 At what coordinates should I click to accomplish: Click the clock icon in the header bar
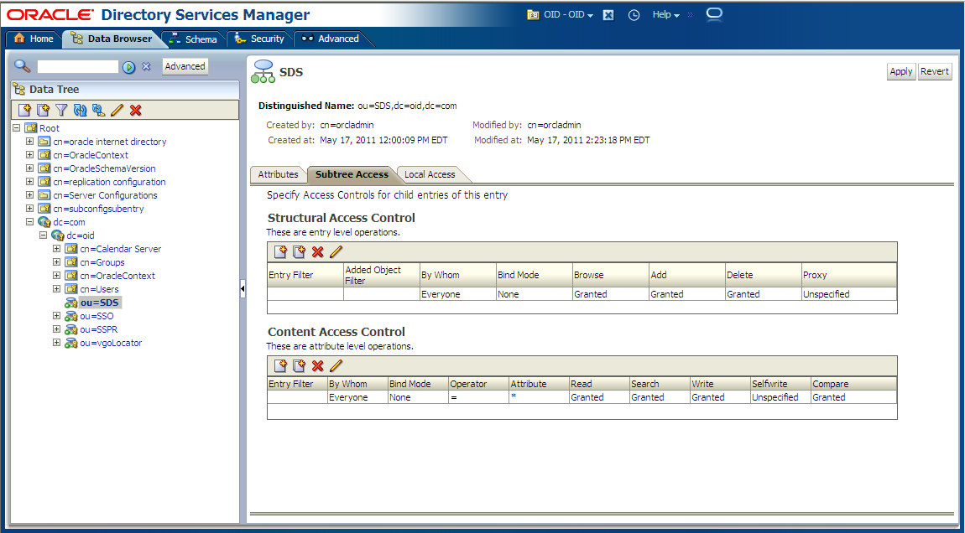pos(634,15)
